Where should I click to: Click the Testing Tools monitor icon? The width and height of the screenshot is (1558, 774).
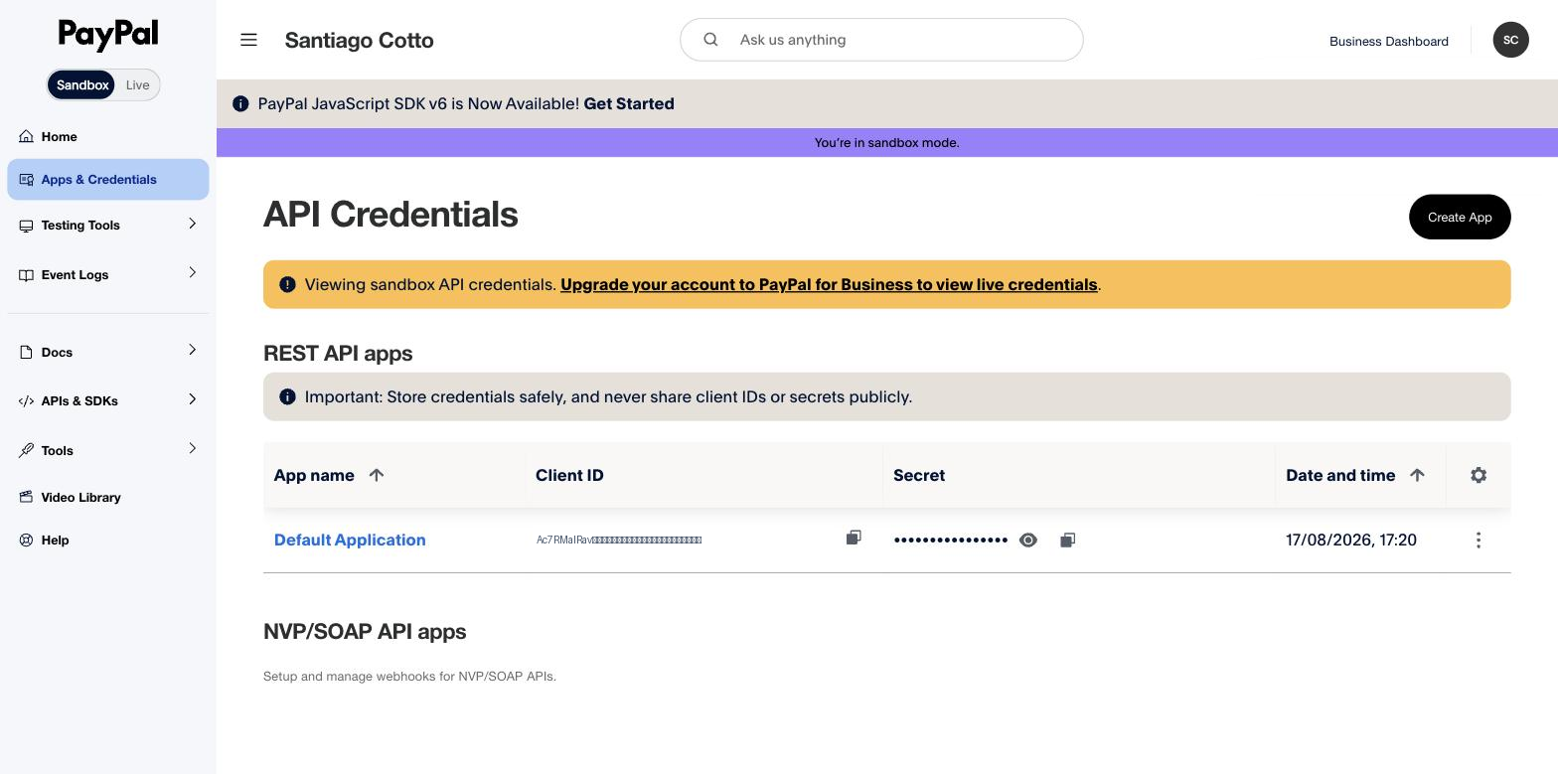pos(27,226)
